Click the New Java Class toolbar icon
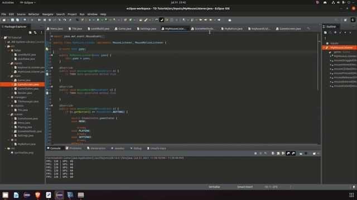This screenshot has height=200, width=357. coord(131,20)
